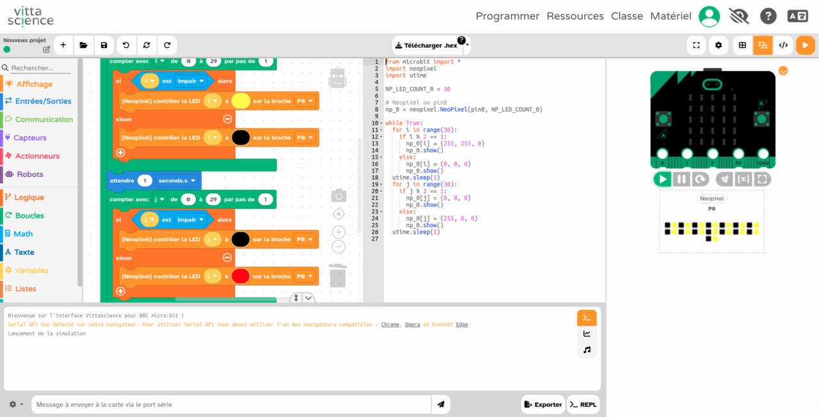Image resolution: width=819 pixels, height=417 pixels.
Task: Open the chart plotter in the console panel
Action: click(587, 333)
